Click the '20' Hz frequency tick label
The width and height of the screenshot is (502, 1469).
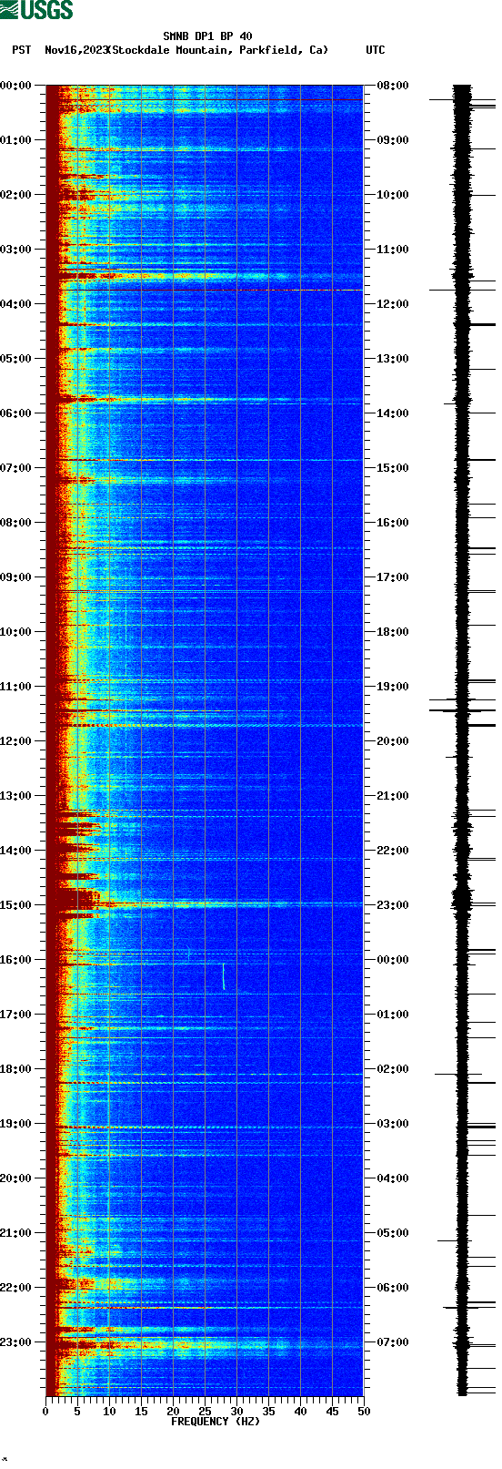click(173, 1412)
